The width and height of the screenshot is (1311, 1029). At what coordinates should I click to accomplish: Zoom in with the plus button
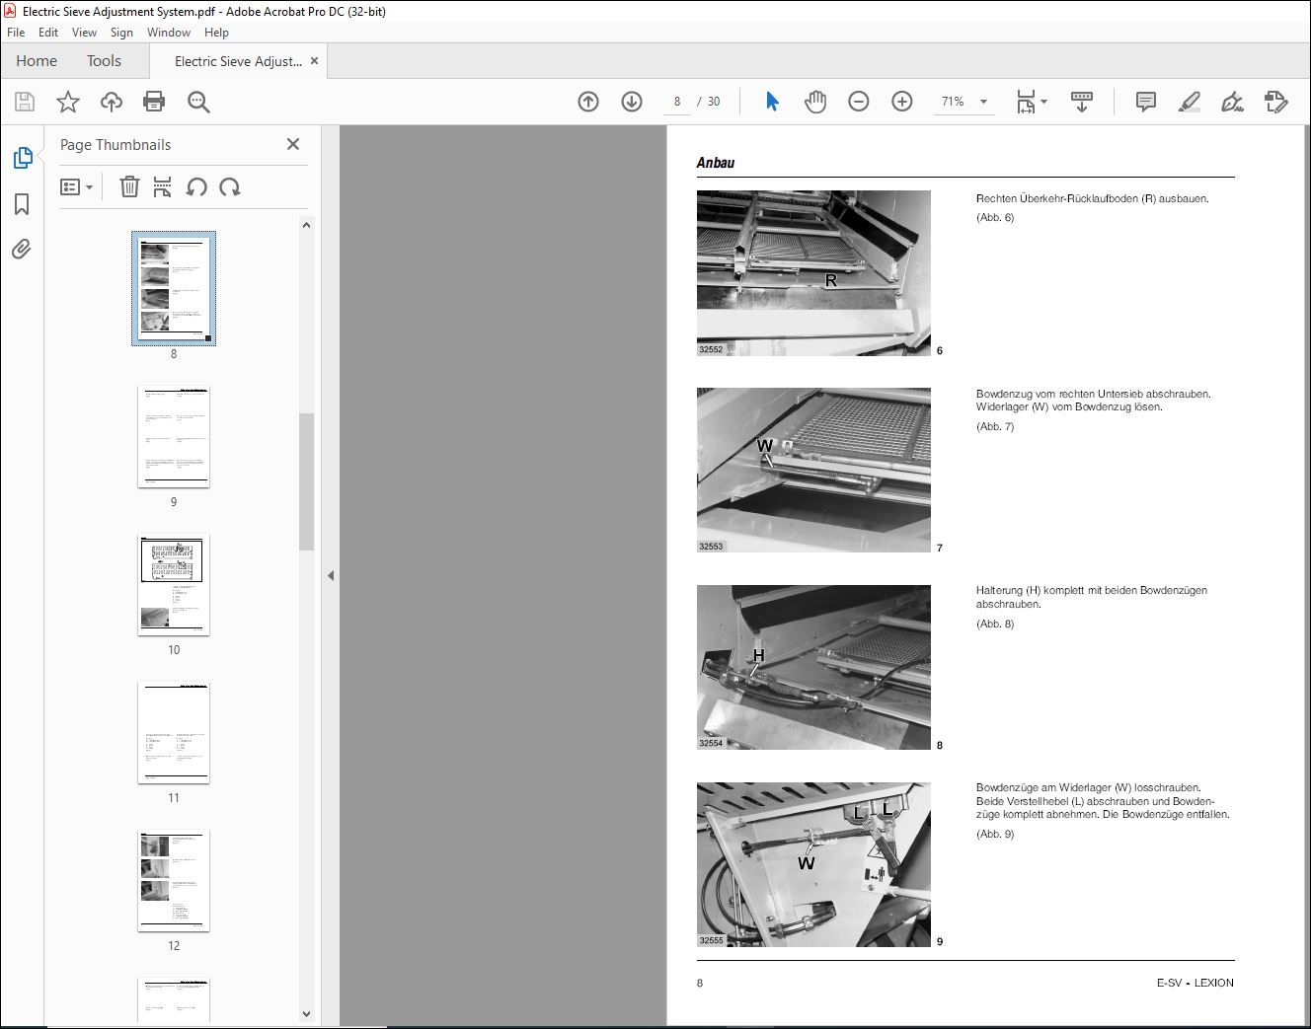click(x=902, y=102)
